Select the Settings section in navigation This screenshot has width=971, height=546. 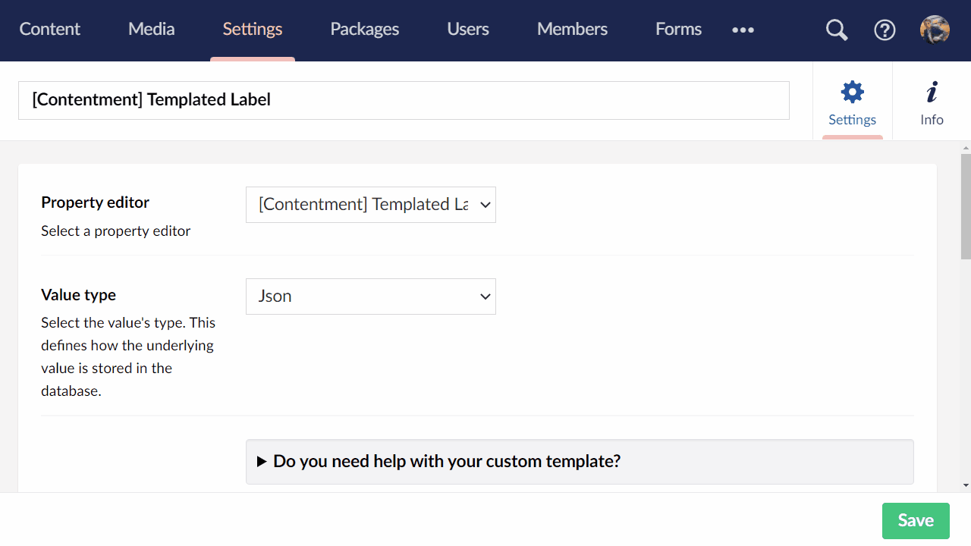[x=253, y=29]
